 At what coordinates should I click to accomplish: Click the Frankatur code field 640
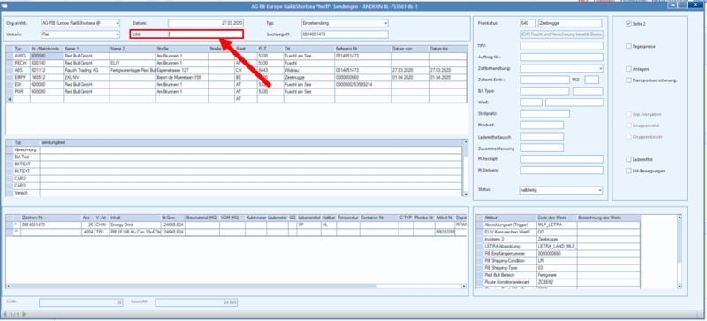[x=528, y=23]
